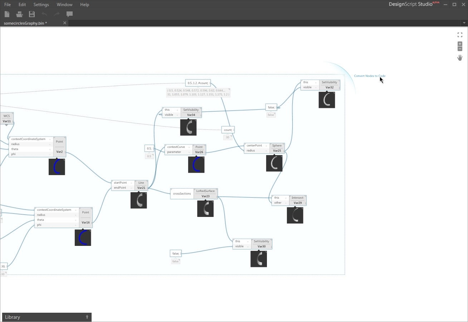Select the somecirclesGraphy.bin tab
The width and height of the screenshot is (468, 322).
[25, 23]
